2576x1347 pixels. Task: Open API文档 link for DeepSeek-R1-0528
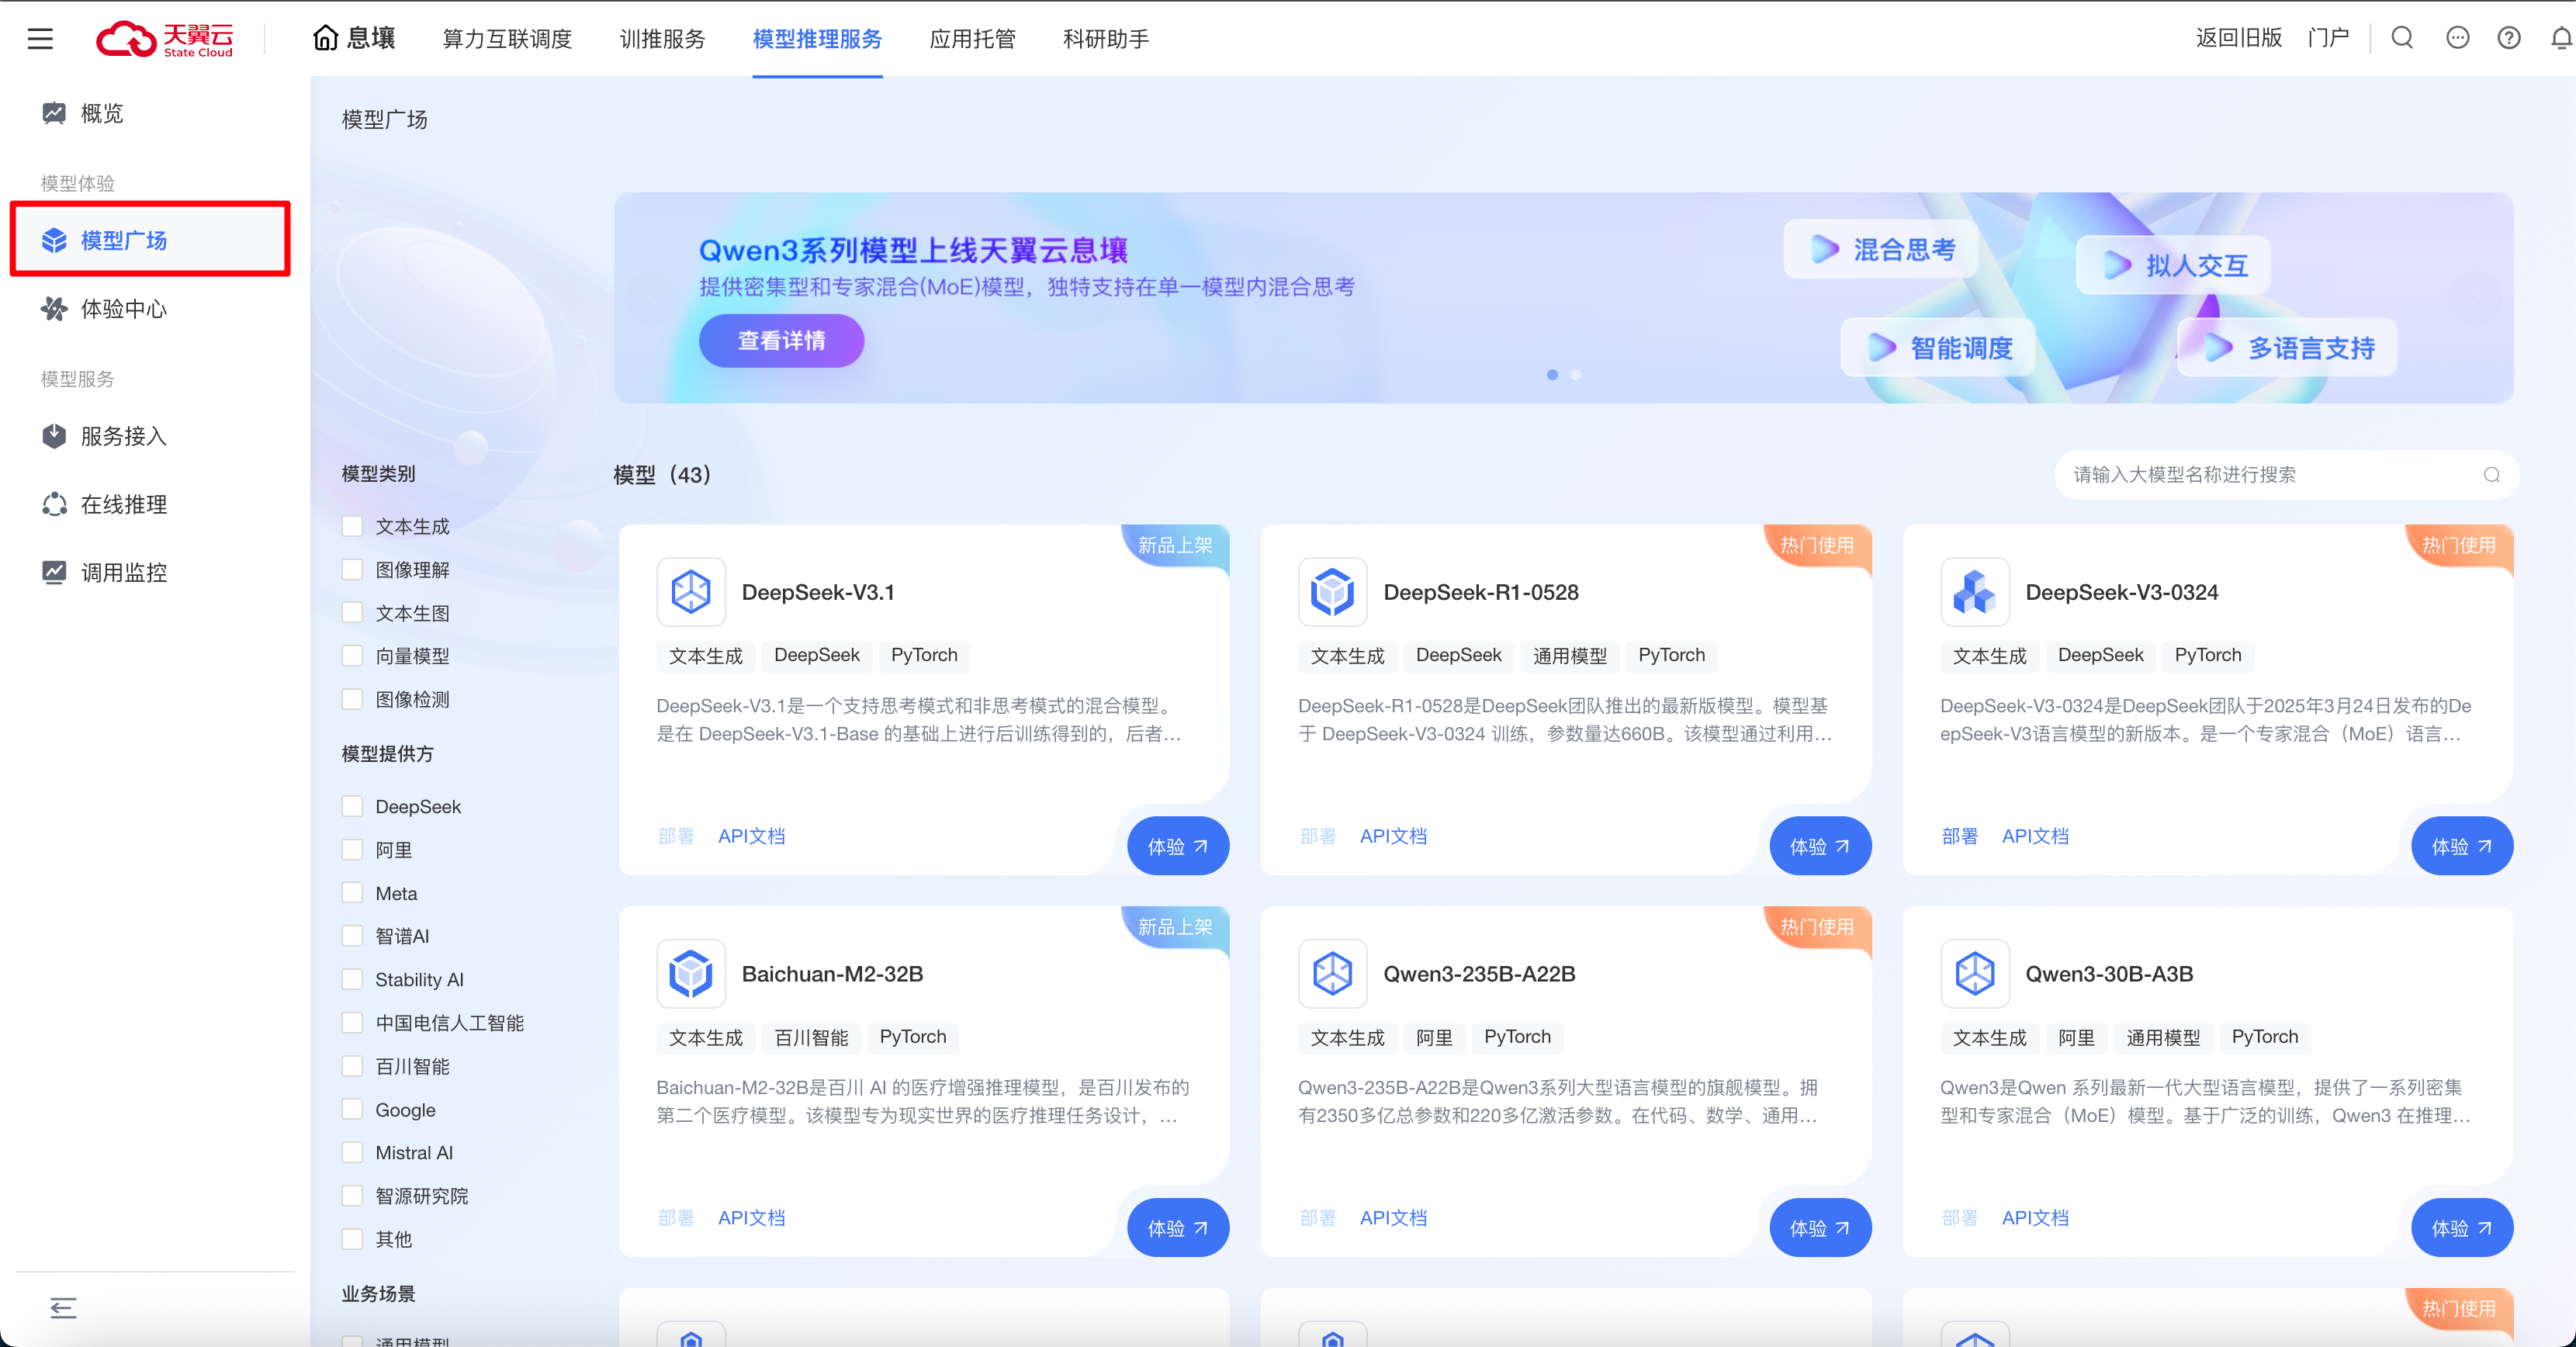1393,836
